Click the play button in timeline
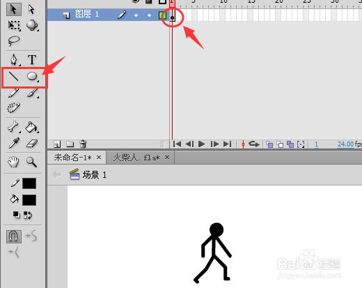The height and width of the screenshot is (288, 362). tap(202, 144)
